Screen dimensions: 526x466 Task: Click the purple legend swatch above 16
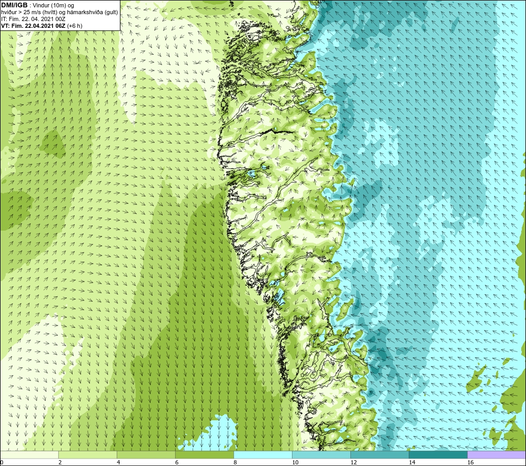coord(497,454)
